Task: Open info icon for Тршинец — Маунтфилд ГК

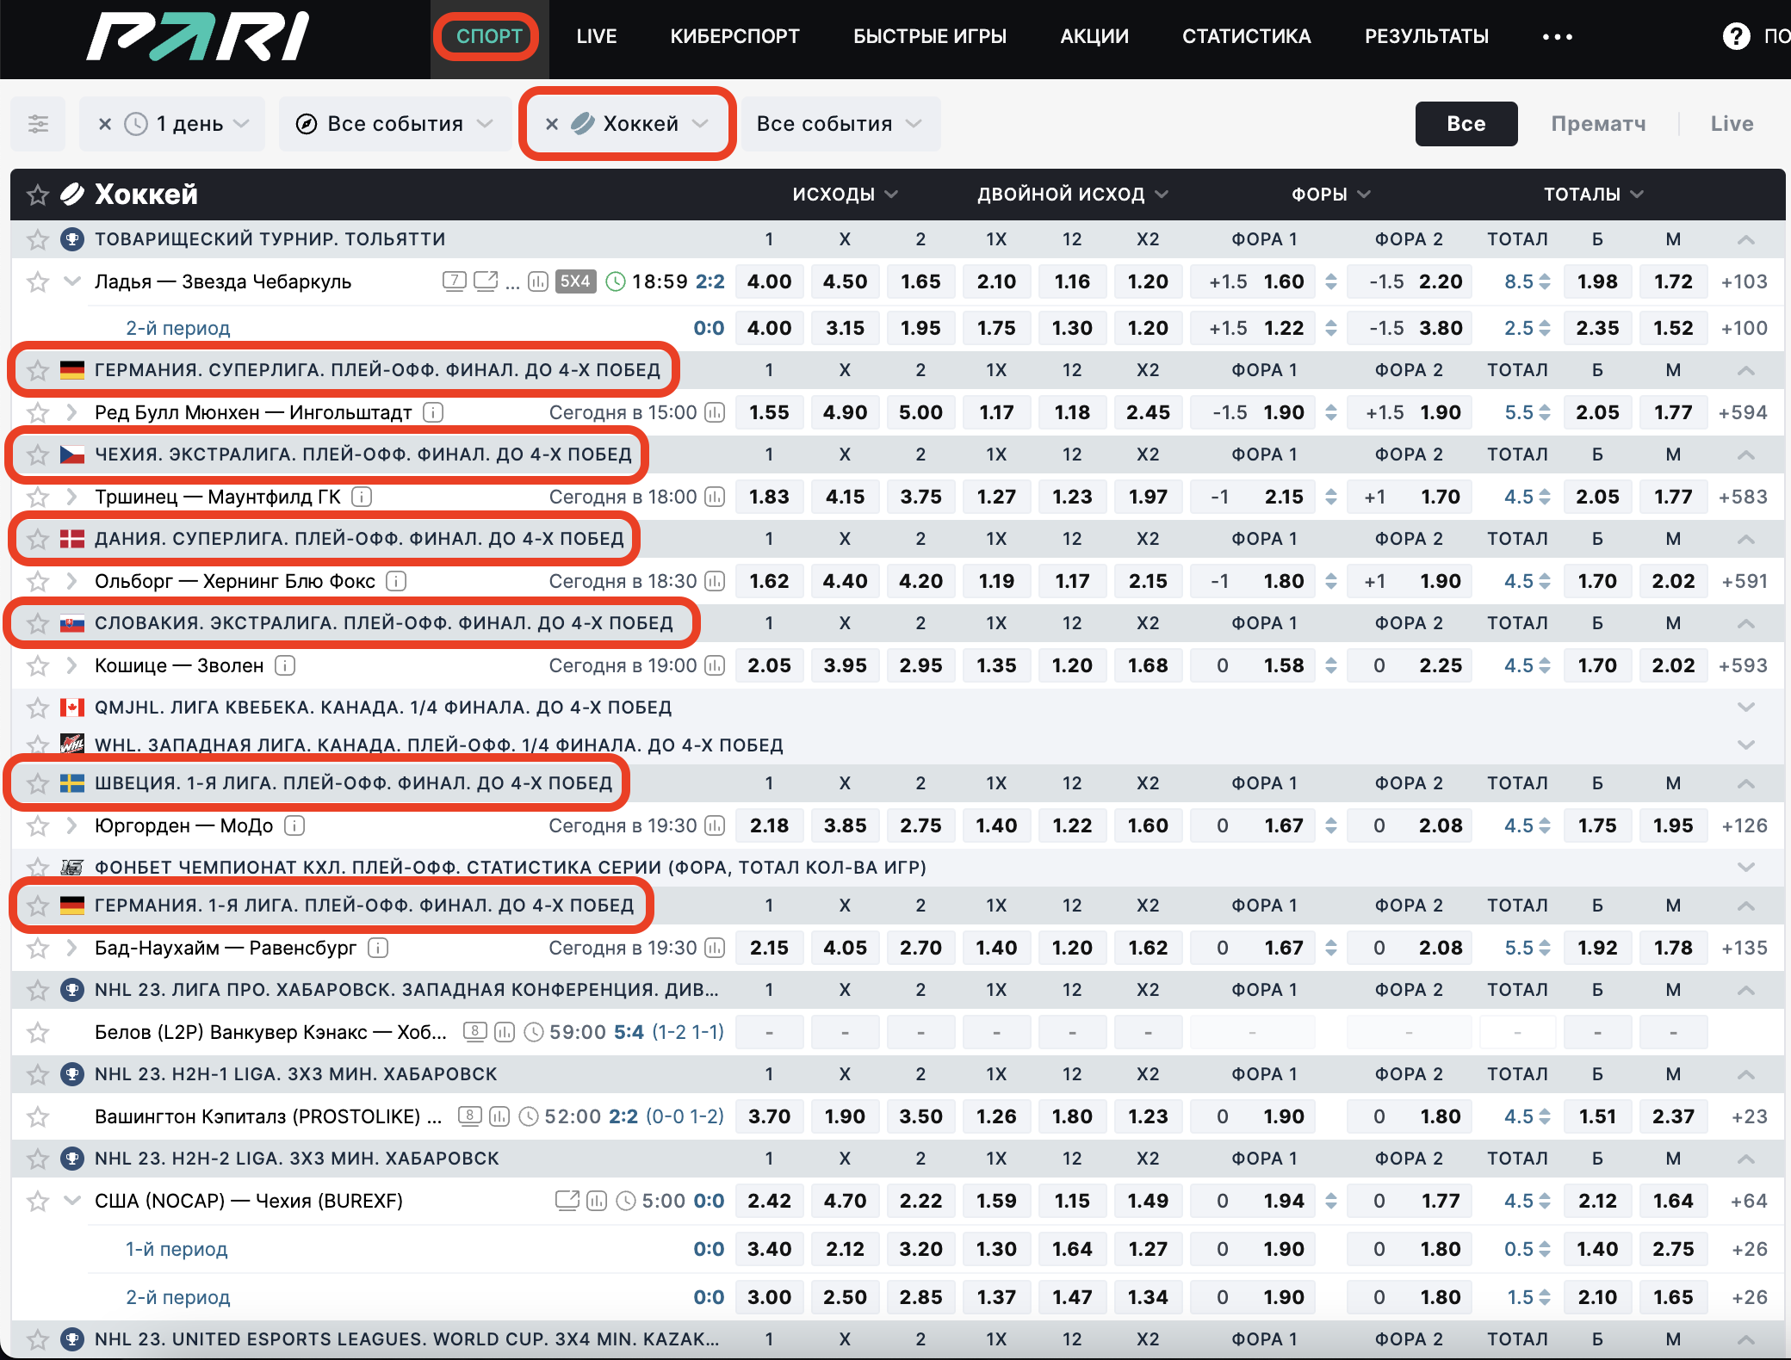Action: 363,497
